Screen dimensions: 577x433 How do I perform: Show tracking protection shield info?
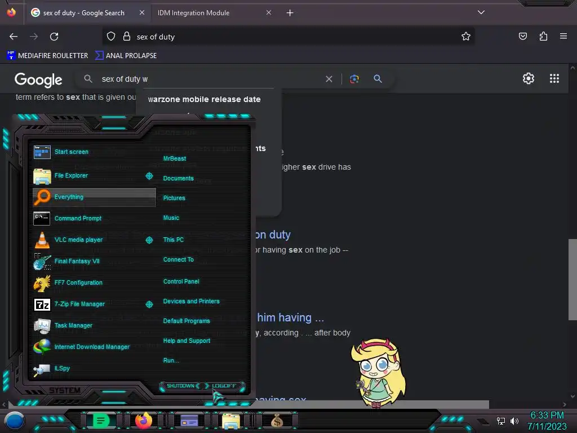click(111, 37)
